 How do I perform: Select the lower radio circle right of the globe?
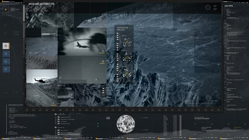pyautogui.click(x=141, y=130)
